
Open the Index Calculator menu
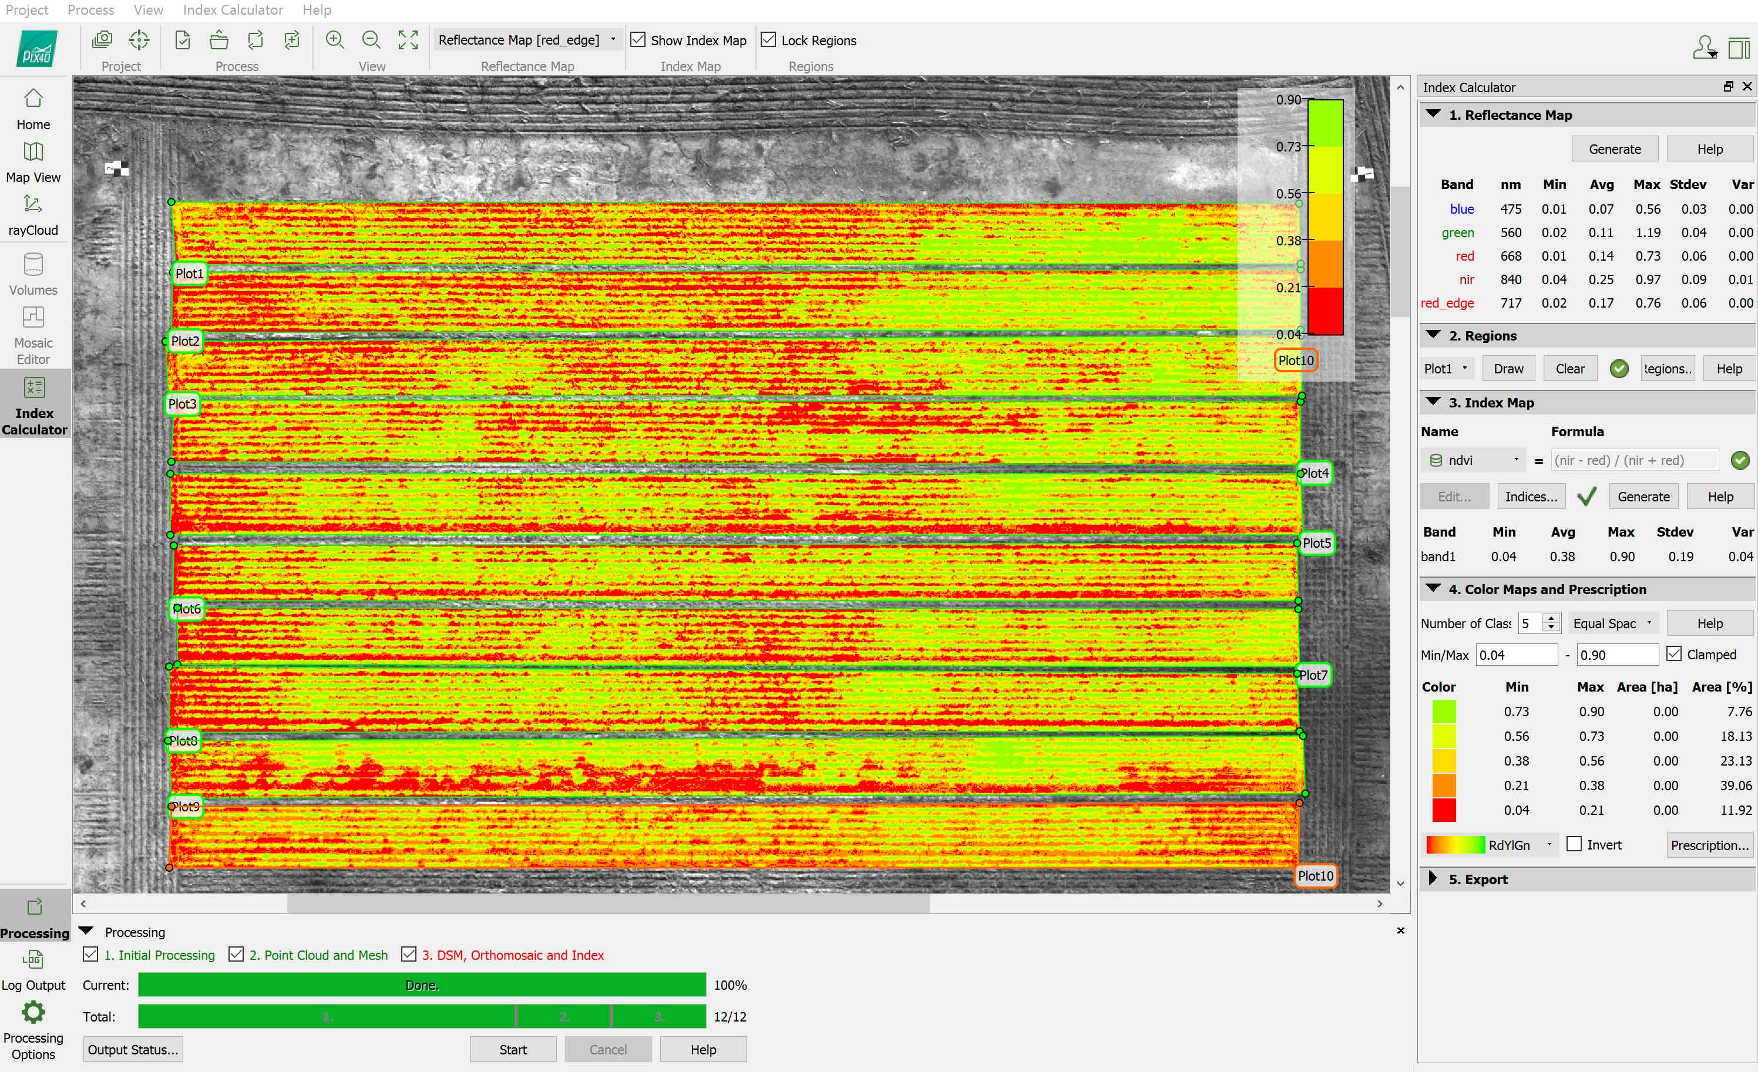click(231, 10)
